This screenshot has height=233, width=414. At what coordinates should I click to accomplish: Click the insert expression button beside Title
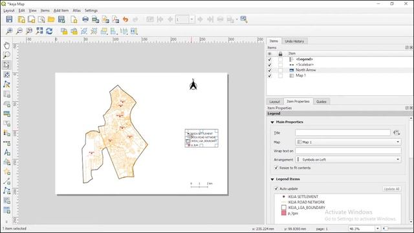click(397, 133)
